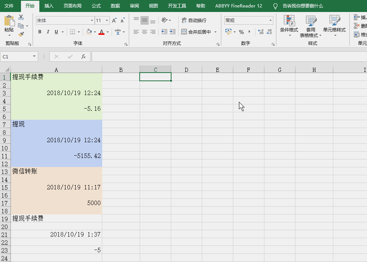Toggle underline formatting
Viewport: 367px width, 262px height.
[56, 32]
